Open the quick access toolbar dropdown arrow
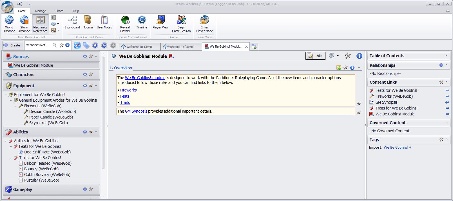 [x=30, y=4]
